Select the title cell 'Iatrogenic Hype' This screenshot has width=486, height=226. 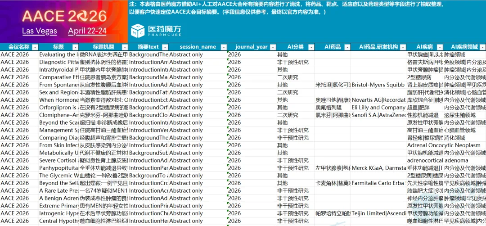(x=59, y=213)
